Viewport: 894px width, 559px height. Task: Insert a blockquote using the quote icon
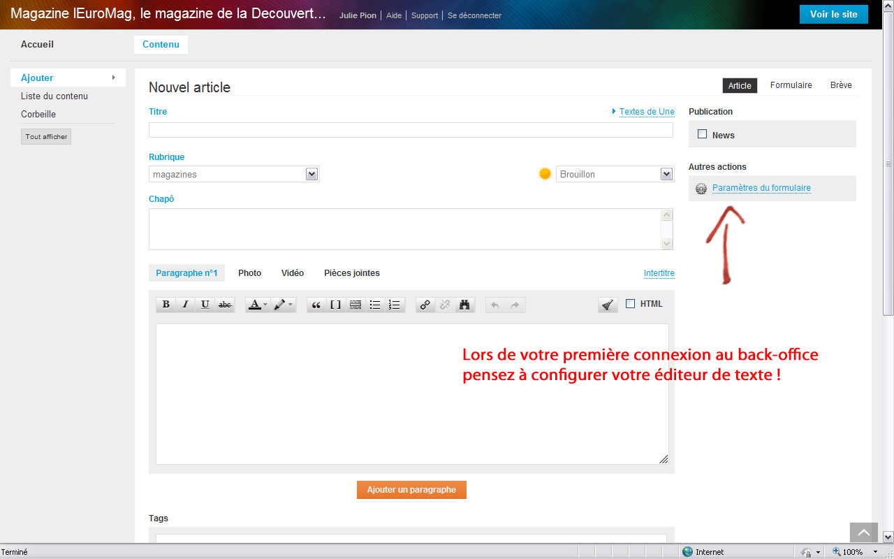tap(316, 305)
